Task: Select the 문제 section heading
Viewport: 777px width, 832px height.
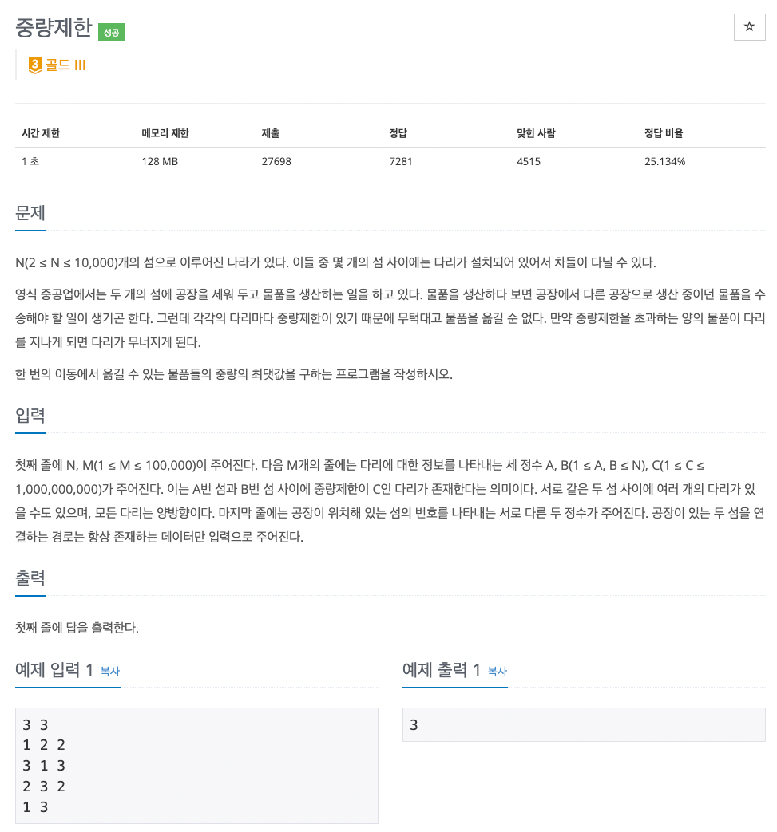Action: (30, 213)
